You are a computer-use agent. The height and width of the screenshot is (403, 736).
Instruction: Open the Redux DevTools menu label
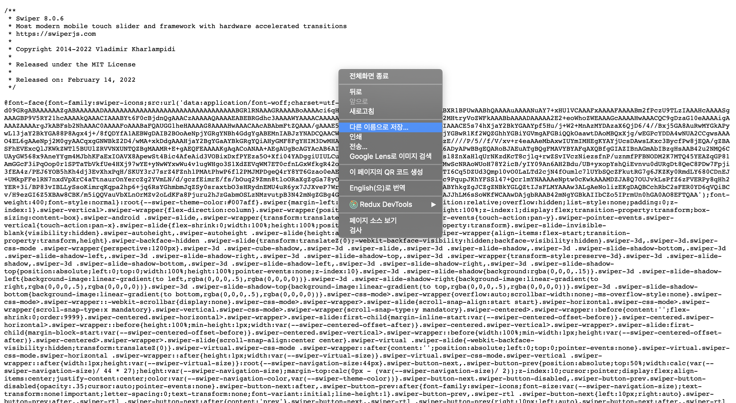tap(385, 205)
